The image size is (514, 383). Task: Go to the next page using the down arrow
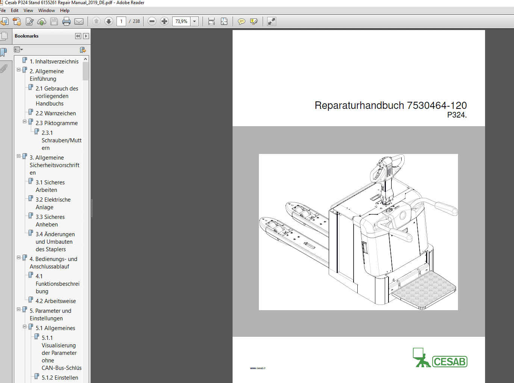pos(109,21)
